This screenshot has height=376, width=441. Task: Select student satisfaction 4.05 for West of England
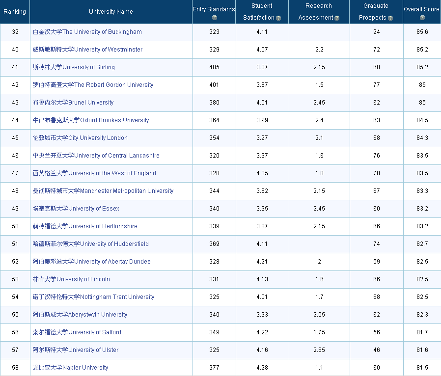[262, 173]
